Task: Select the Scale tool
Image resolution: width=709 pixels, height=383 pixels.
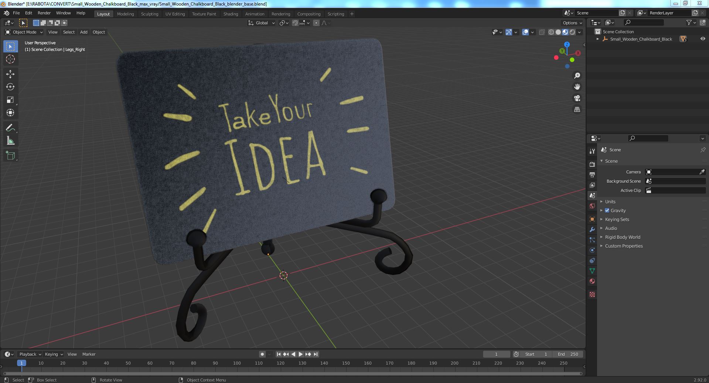Action: pyautogui.click(x=10, y=100)
